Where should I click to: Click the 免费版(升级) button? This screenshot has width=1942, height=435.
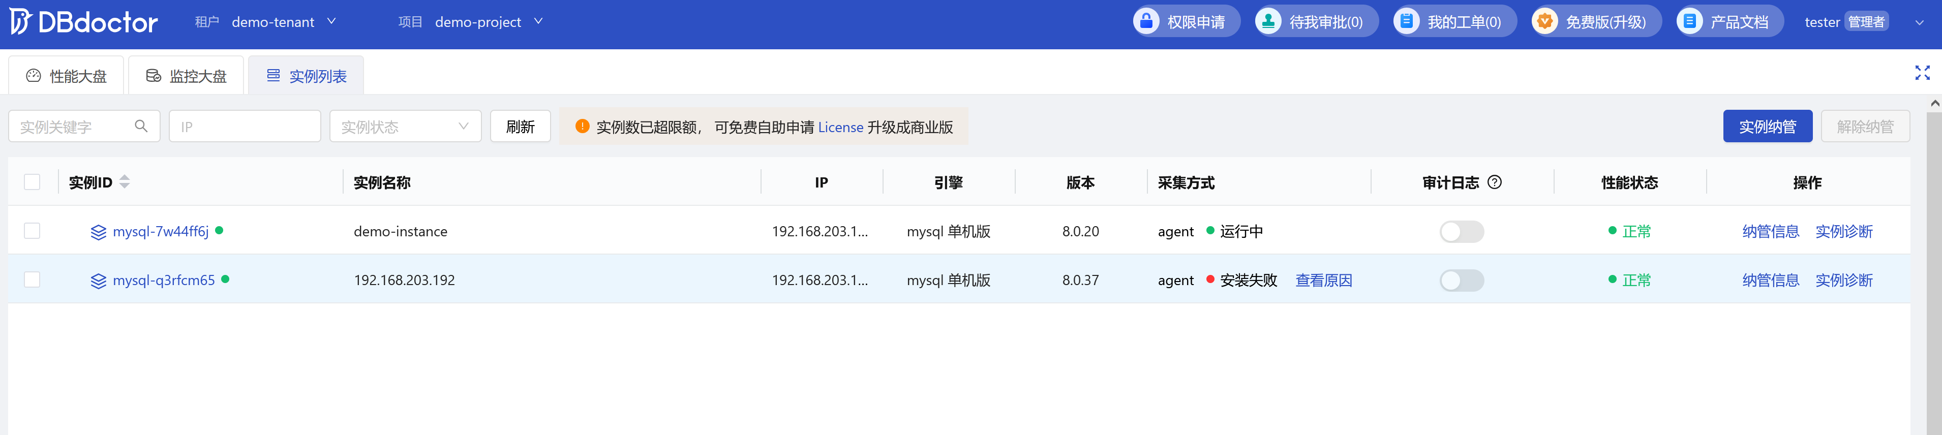[x=1597, y=21]
